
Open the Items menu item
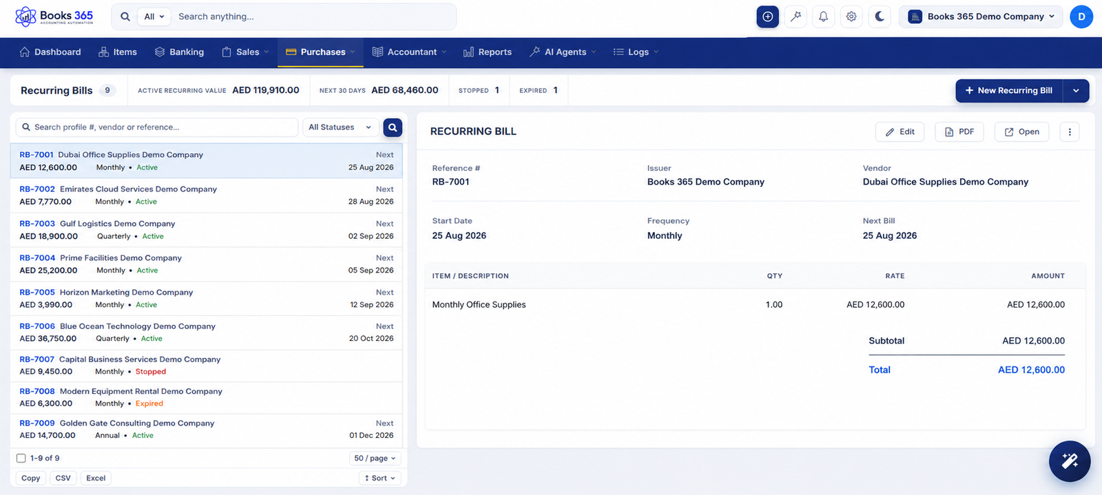click(x=118, y=52)
